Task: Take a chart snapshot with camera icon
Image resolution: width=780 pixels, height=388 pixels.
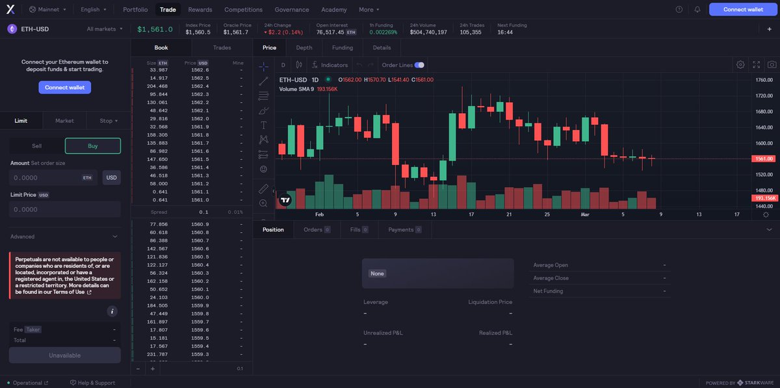Action: click(x=772, y=65)
